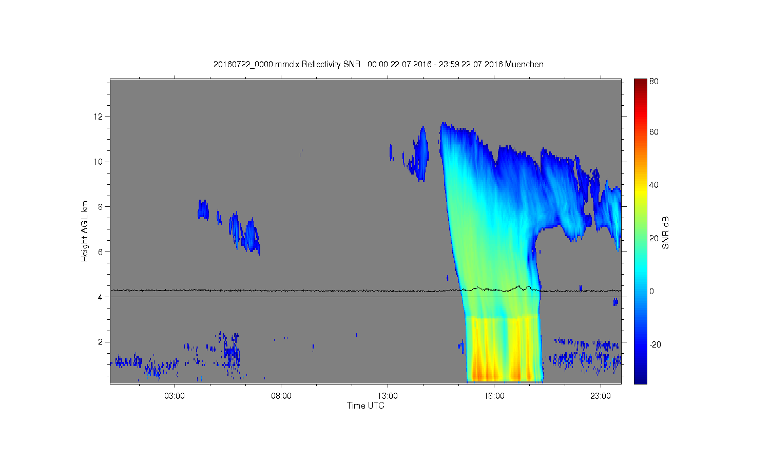Viewport: 770px width, 462px height.
Task: Click the height tick label 4
Action: 101,297
